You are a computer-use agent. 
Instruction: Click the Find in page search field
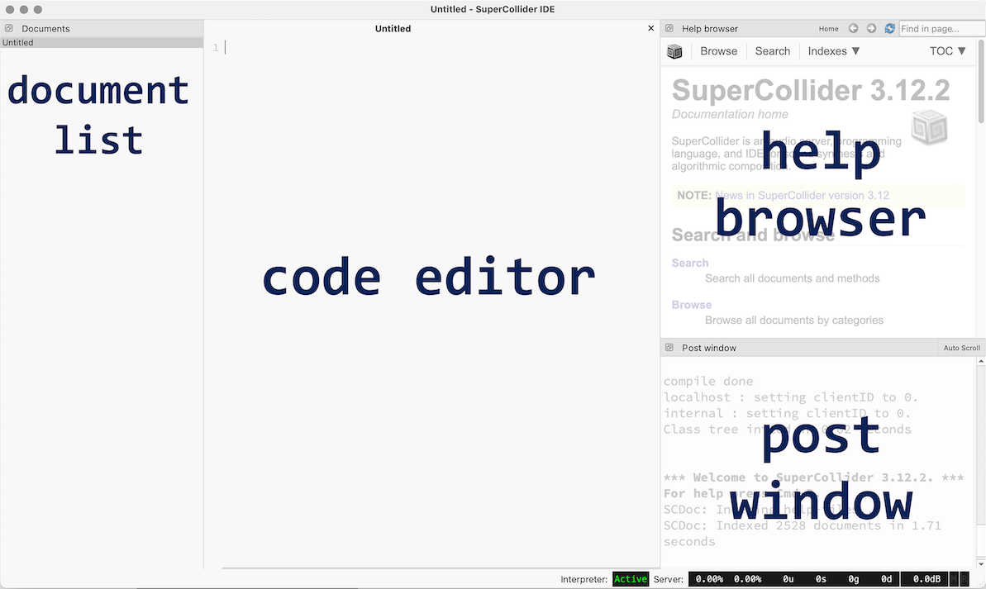[x=941, y=28]
